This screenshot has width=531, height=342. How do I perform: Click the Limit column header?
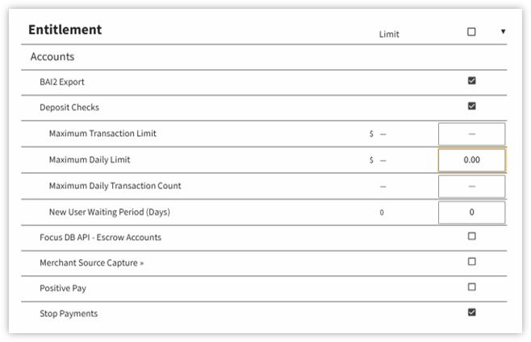(x=389, y=34)
